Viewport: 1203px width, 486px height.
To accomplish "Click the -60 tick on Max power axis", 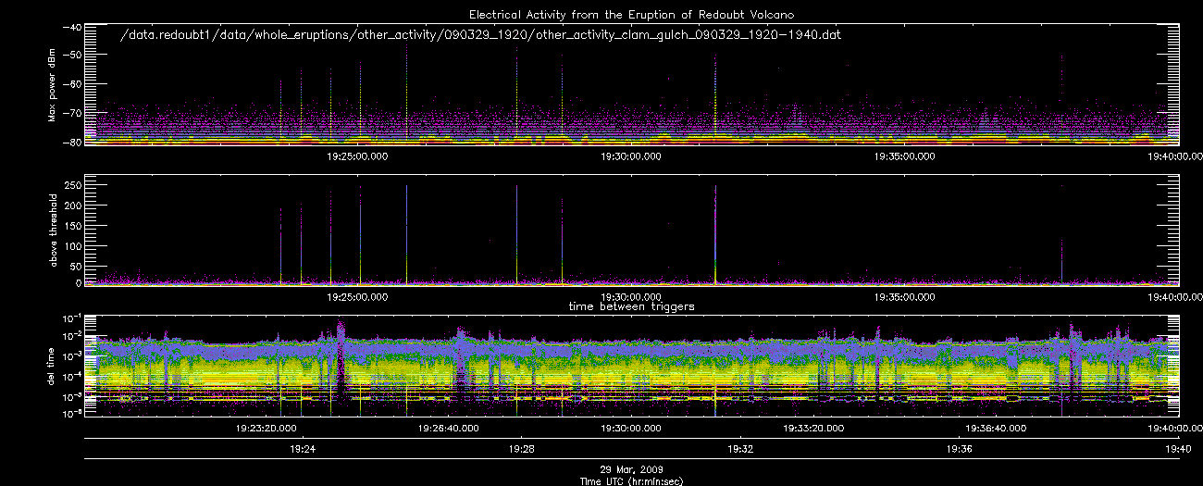I will coord(70,84).
